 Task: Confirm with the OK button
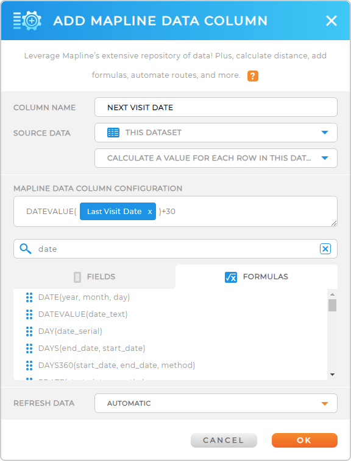click(305, 440)
